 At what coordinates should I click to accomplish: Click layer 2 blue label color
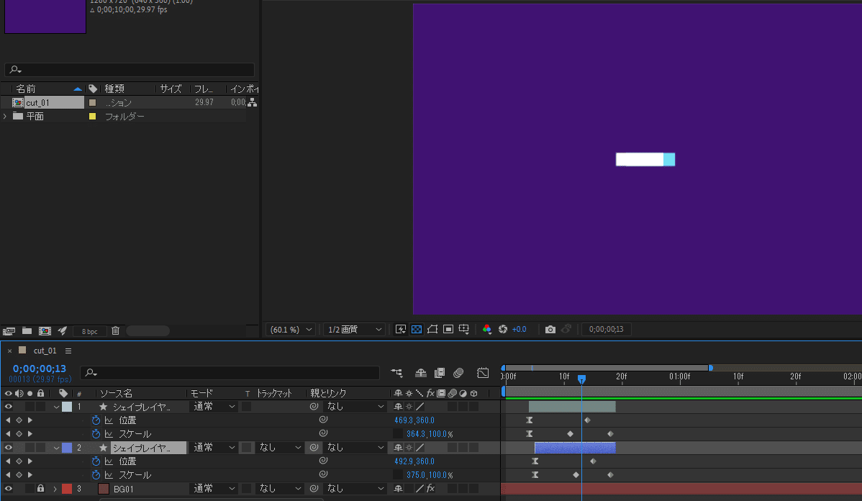coord(67,448)
